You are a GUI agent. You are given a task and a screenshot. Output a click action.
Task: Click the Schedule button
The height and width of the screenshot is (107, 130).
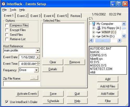pos(53,101)
